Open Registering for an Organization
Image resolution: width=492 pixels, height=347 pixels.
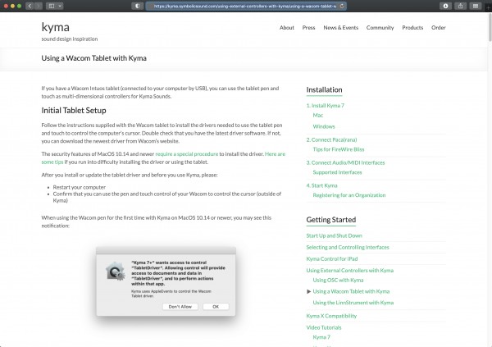349,195
